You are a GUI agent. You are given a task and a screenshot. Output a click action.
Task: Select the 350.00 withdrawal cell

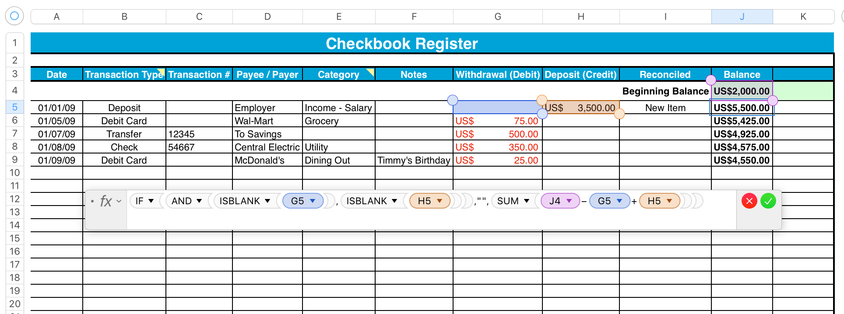pos(498,147)
